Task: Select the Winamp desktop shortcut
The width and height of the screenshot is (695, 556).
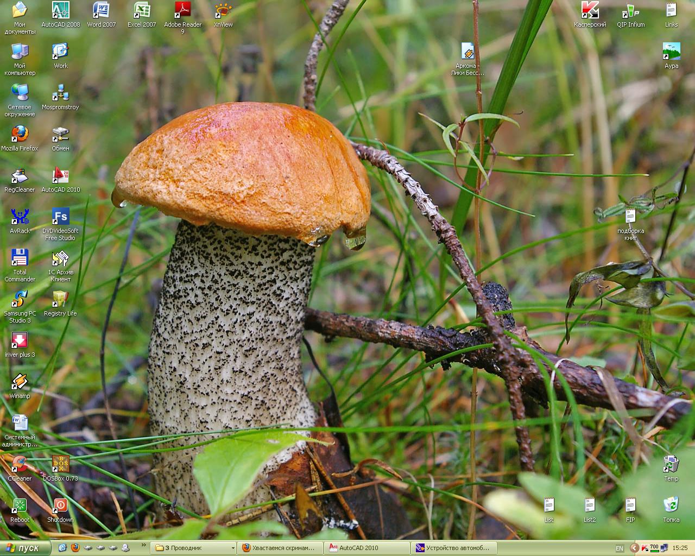Action: (x=20, y=382)
